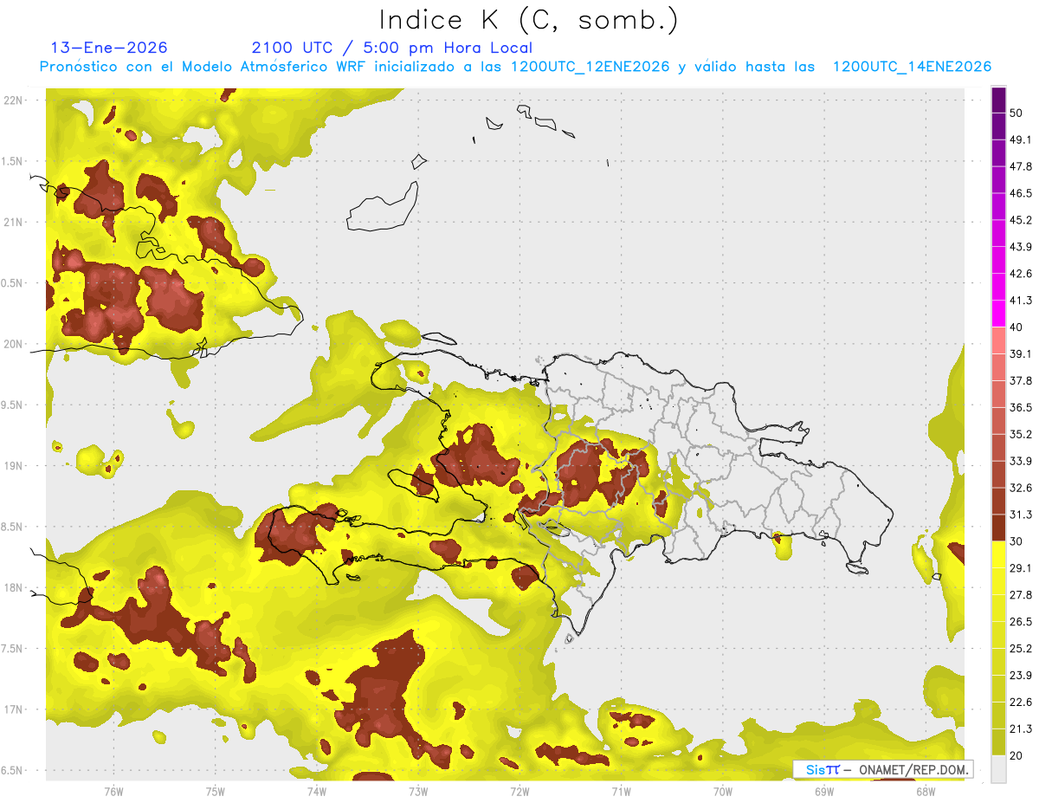Select the '70W' longitude label
Image resolution: width=1039 pixels, height=803 pixels.
[723, 792]
